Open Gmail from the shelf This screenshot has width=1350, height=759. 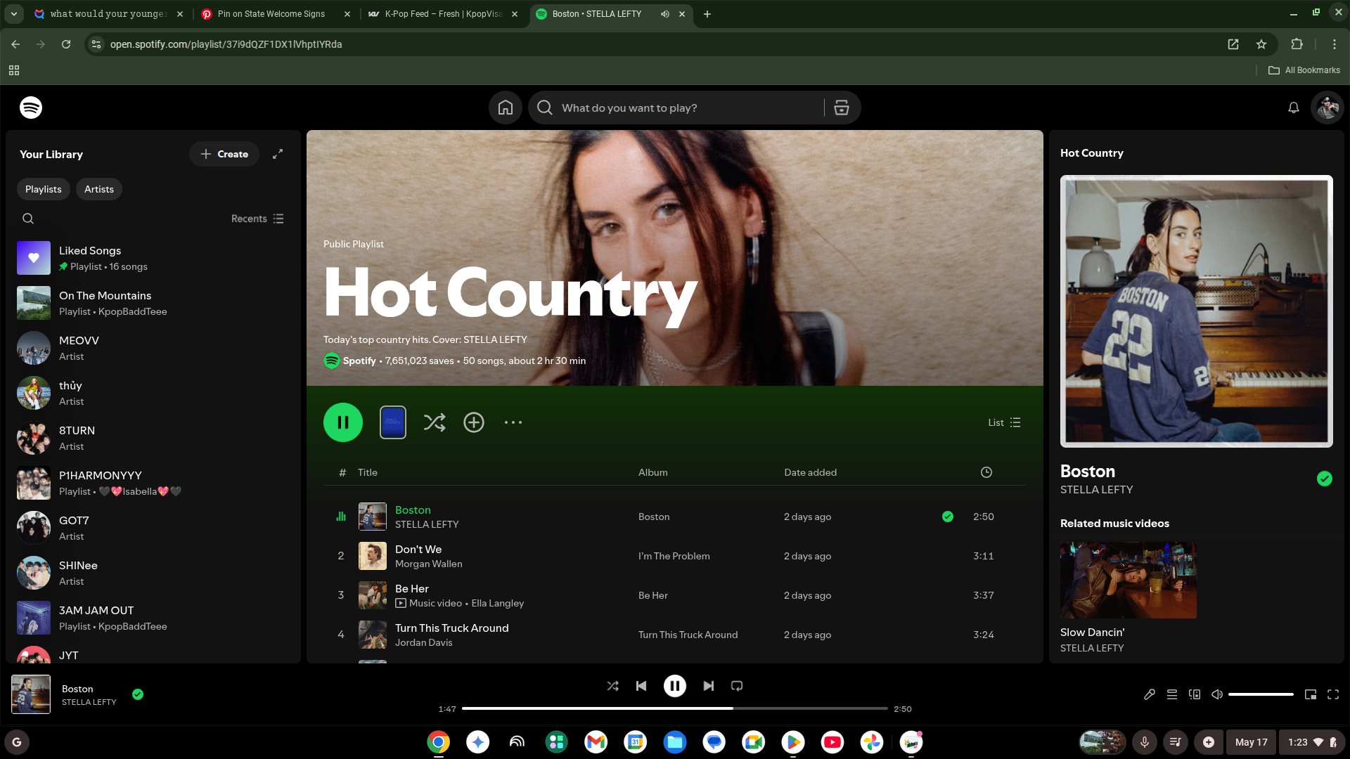coord(596,742)
